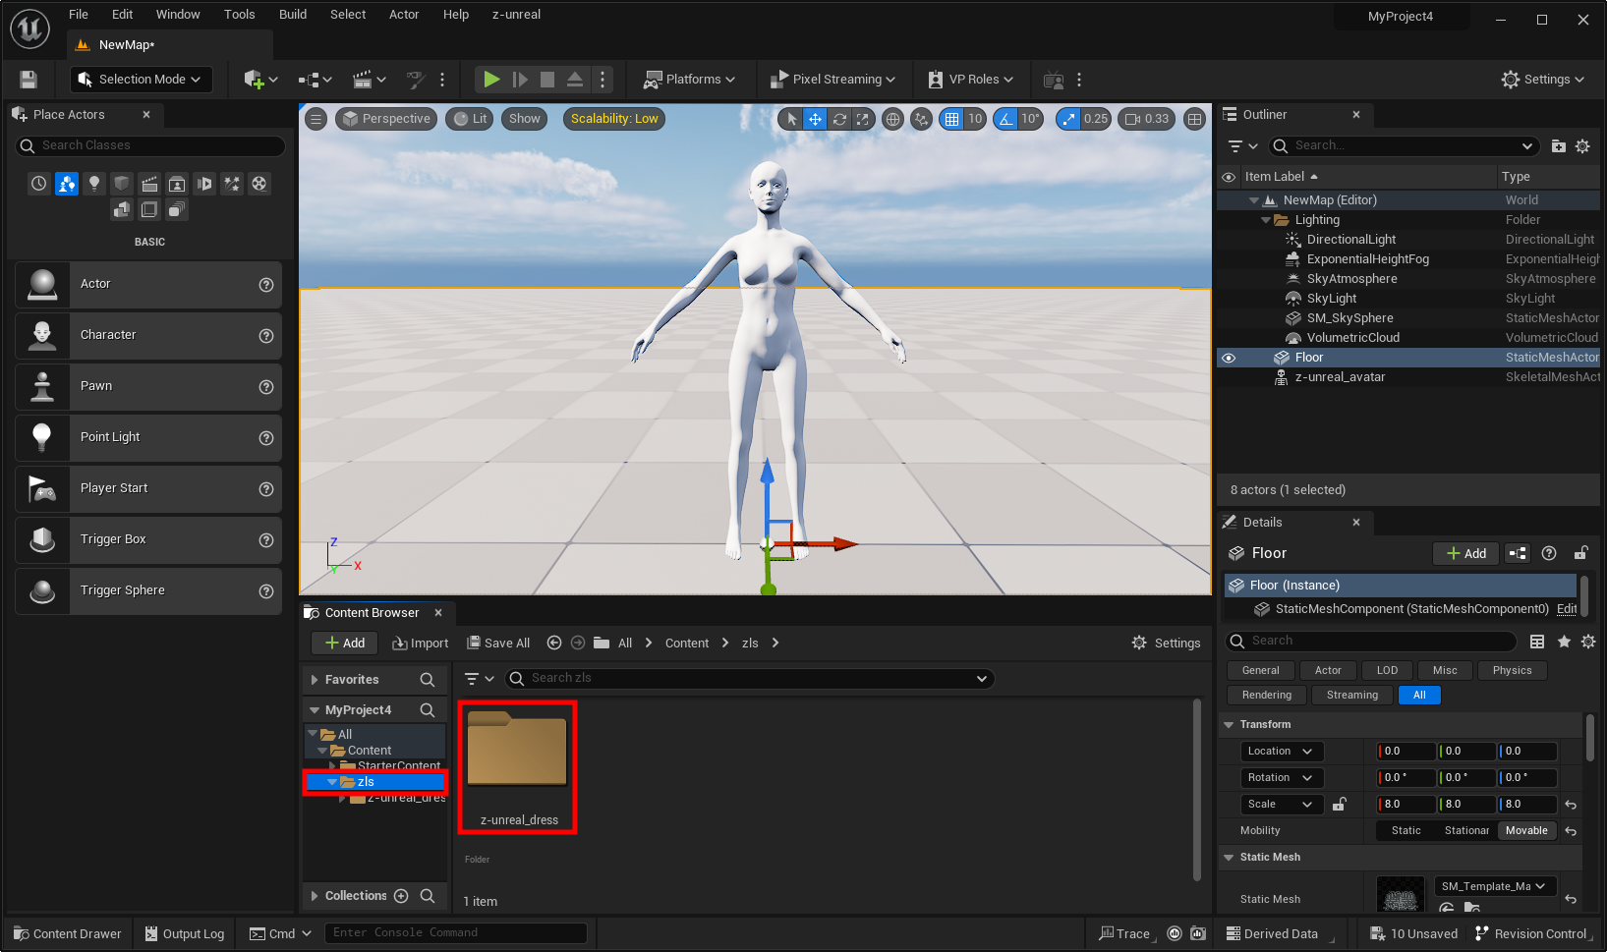
Task: Open Revision Control in status bar
Action: point(1532,934)
